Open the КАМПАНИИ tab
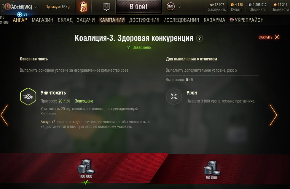Screen dimensions: 290x189 (112, 20)
